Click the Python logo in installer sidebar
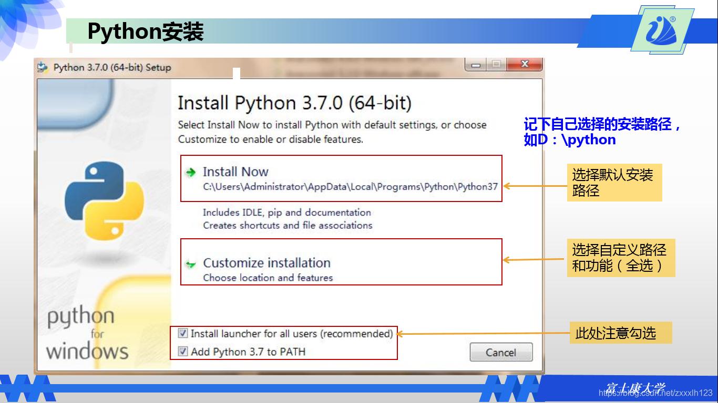The width and height of the screenshot is (718, 403). pos(104,200)
